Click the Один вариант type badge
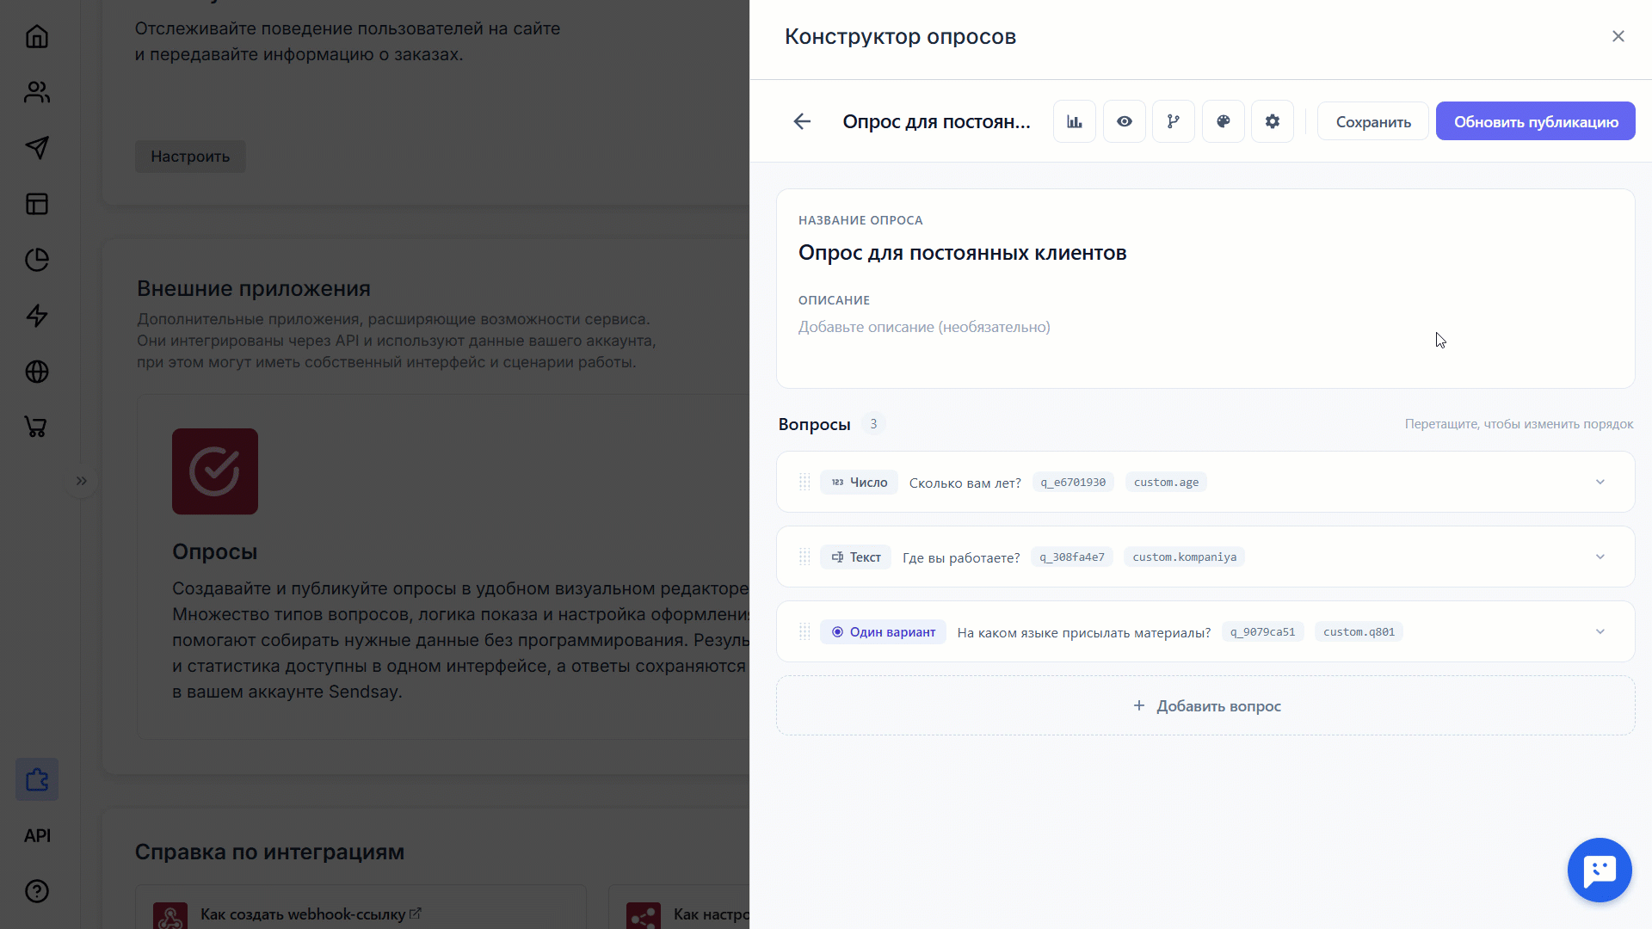The height and width of the screenshot is (929, 1652). pyautogui.click(x=883, y=631)
